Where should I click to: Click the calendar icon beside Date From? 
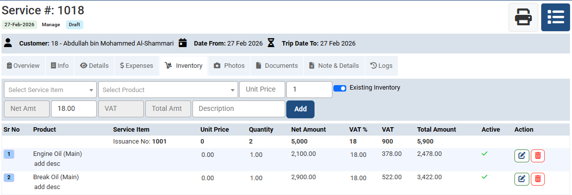pyautogui.click(x=183, y=43)
